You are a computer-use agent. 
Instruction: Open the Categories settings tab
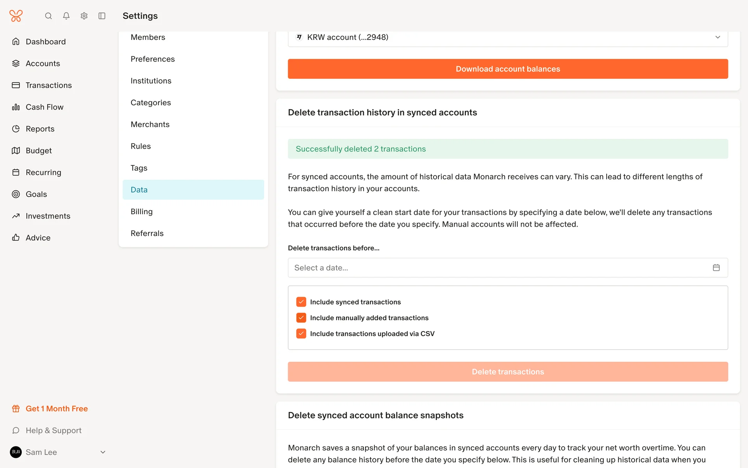pyautogui.click(x=151, y=103)
